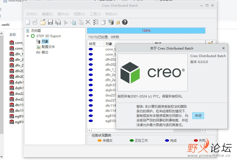Click the Copy icon in the toolbar
The width and height of the screenshot is (237, 160).
point(73,22)
